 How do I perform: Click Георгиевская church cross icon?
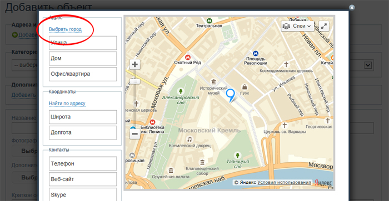point(327,120)
